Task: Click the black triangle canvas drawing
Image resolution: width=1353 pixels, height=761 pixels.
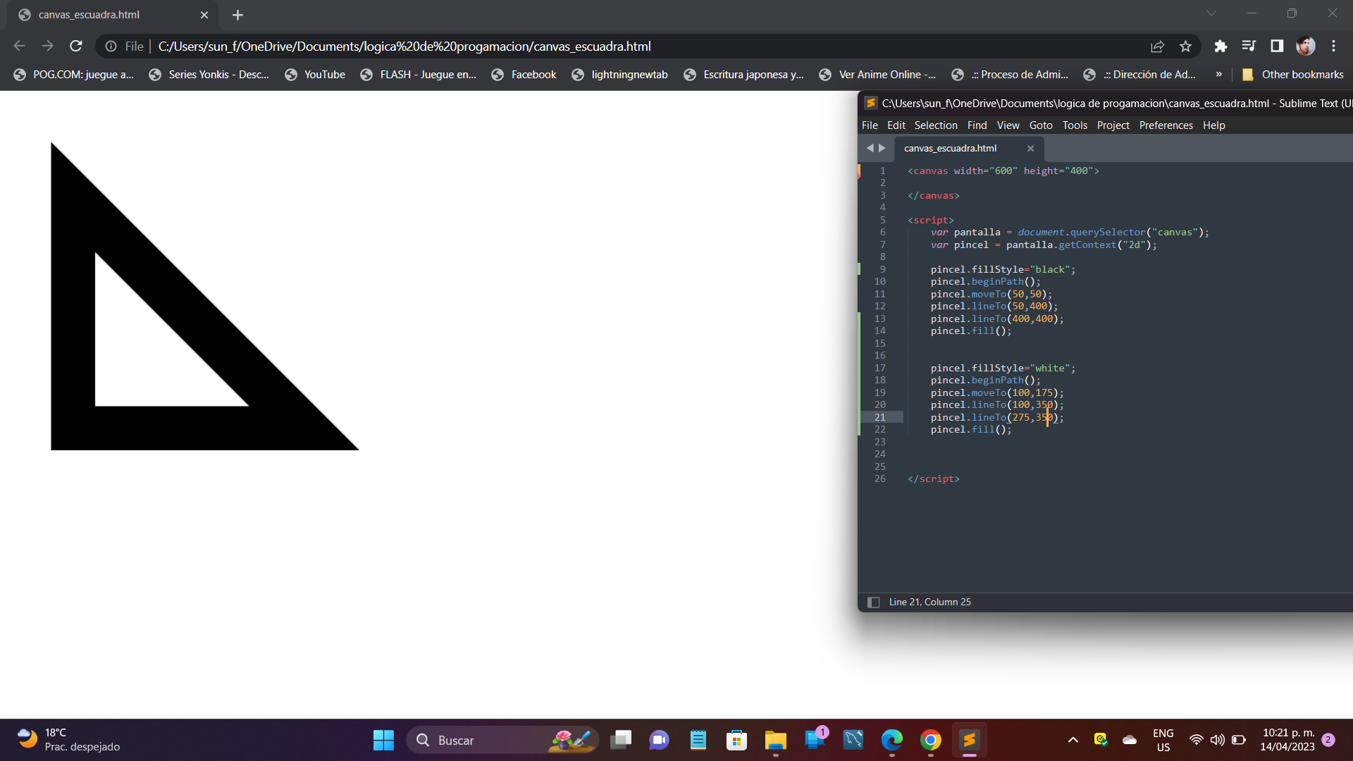Action: point(204,296)
